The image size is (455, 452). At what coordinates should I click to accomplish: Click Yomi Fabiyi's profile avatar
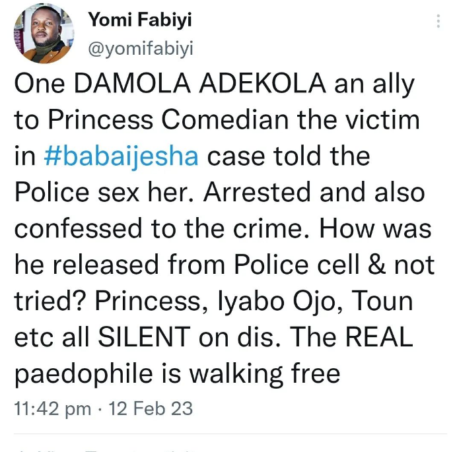41,33
